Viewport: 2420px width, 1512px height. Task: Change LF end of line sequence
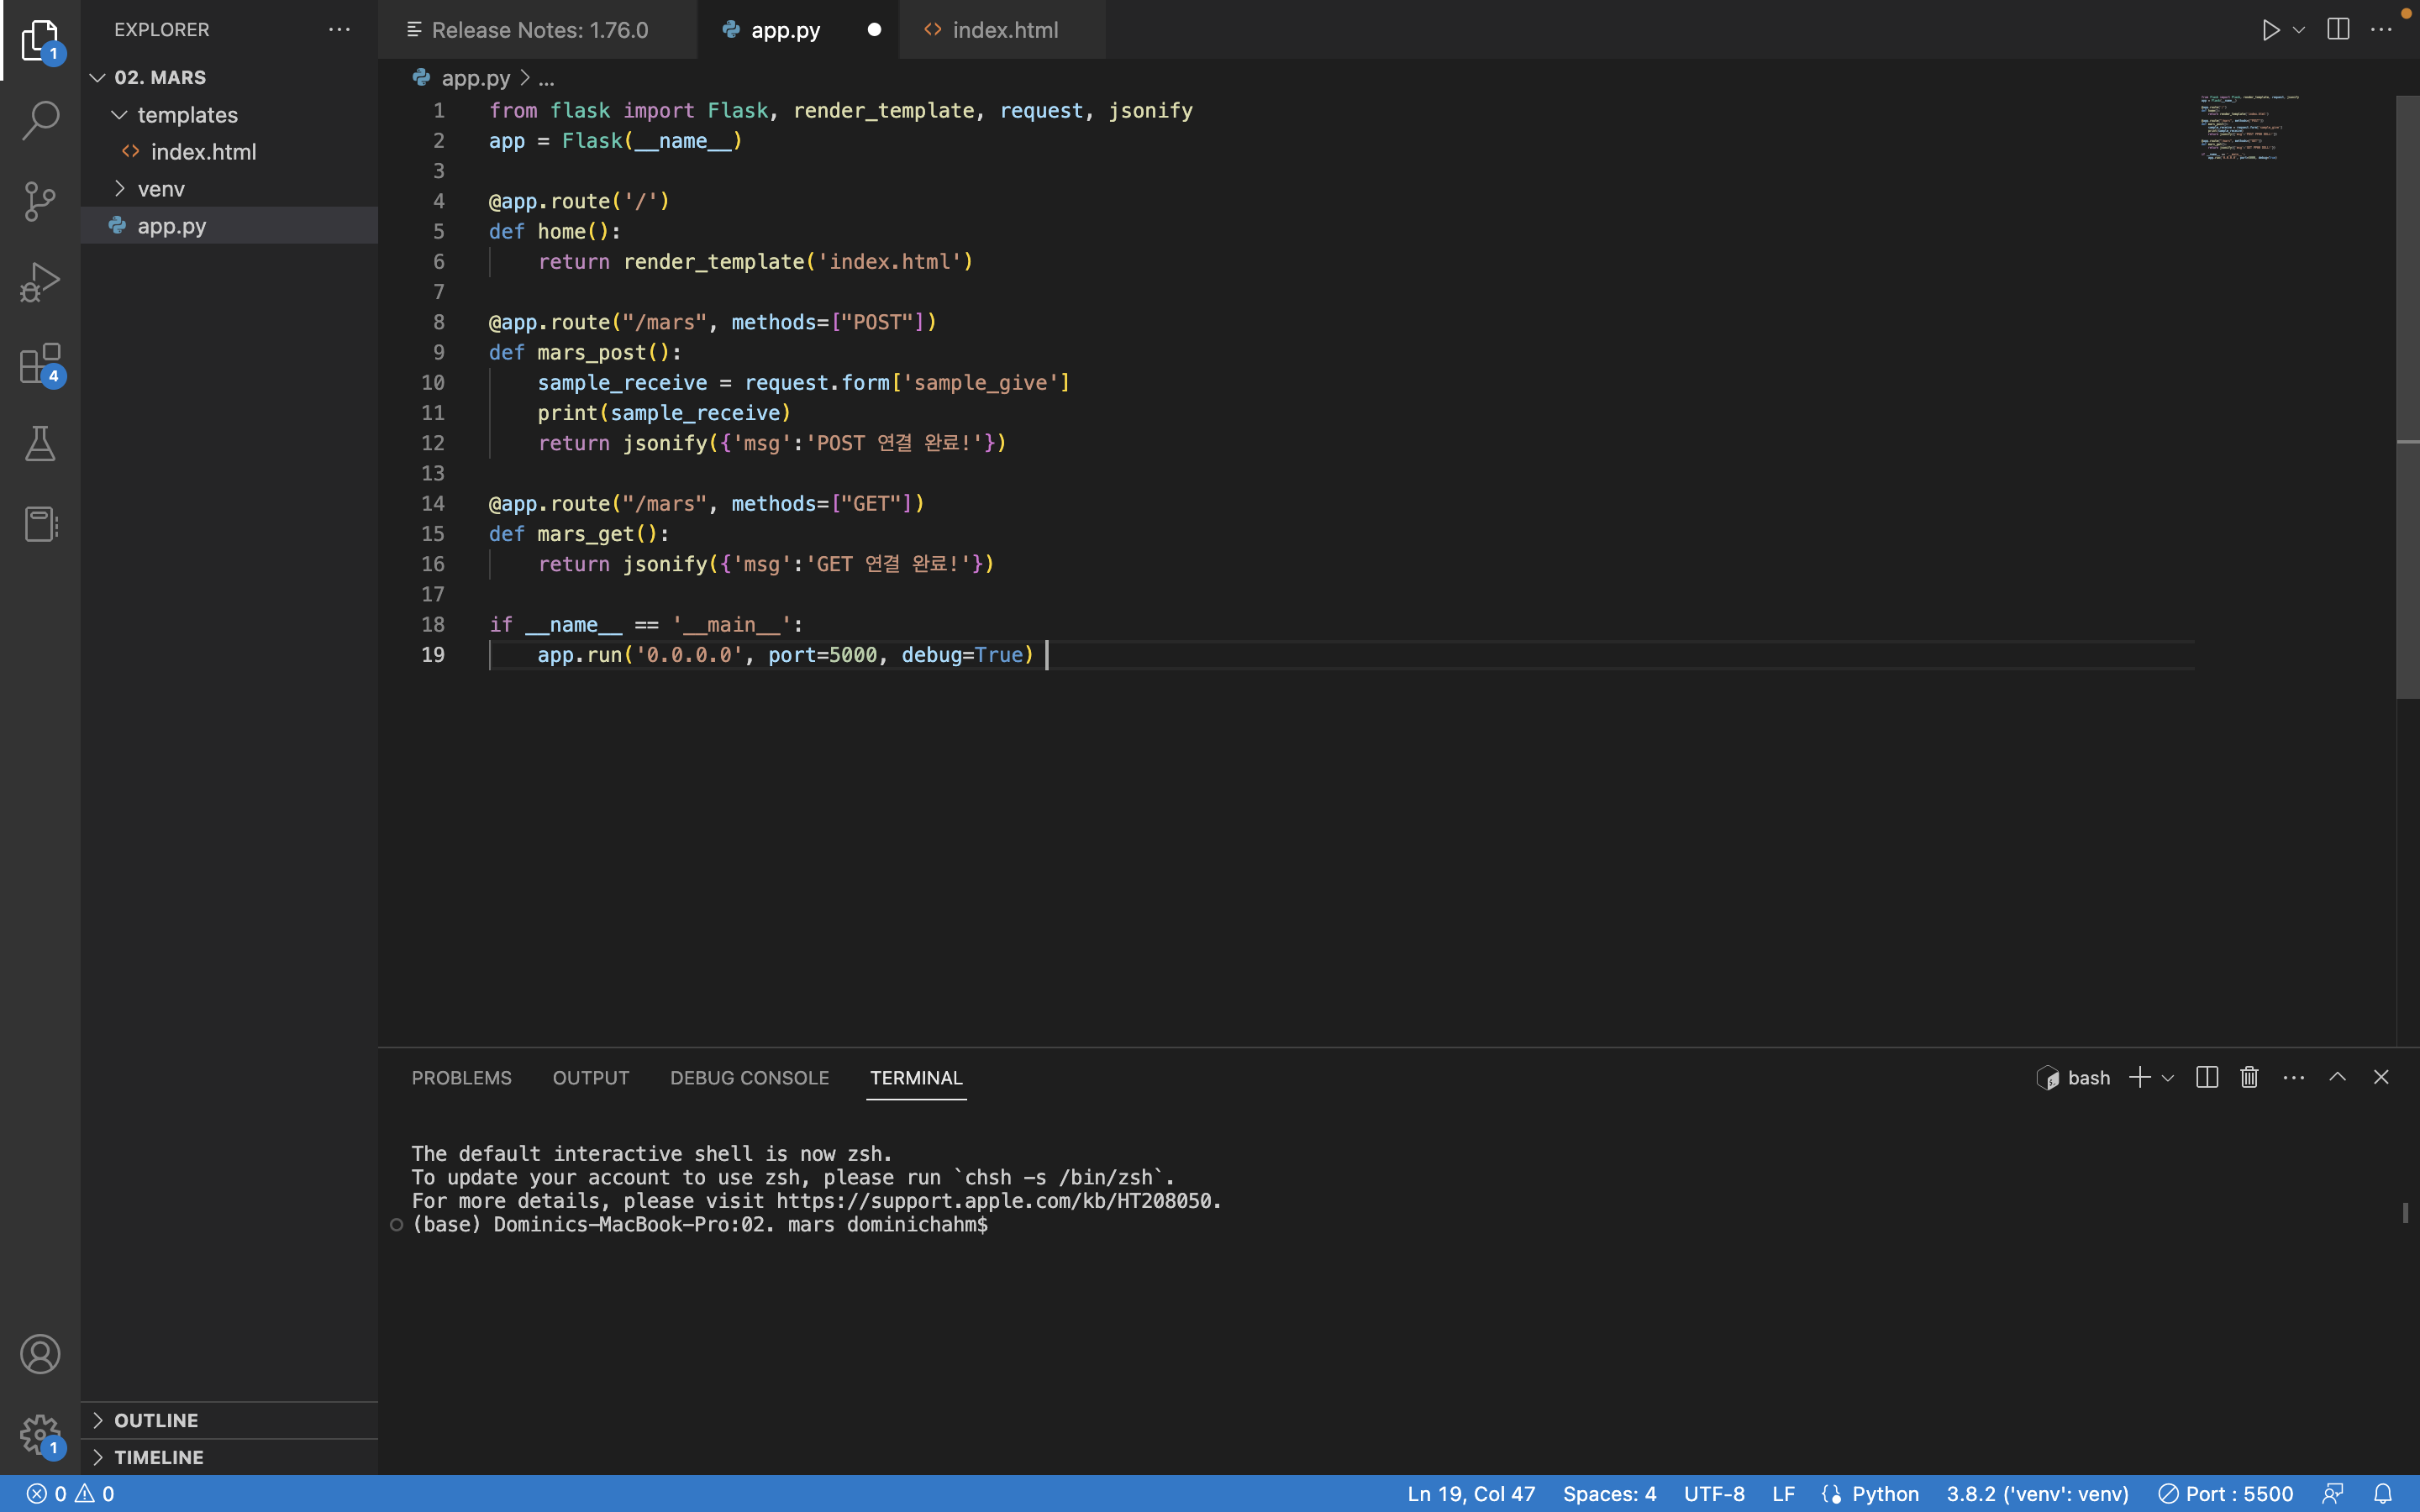pyautogui.click(x=1783, y=1494)
